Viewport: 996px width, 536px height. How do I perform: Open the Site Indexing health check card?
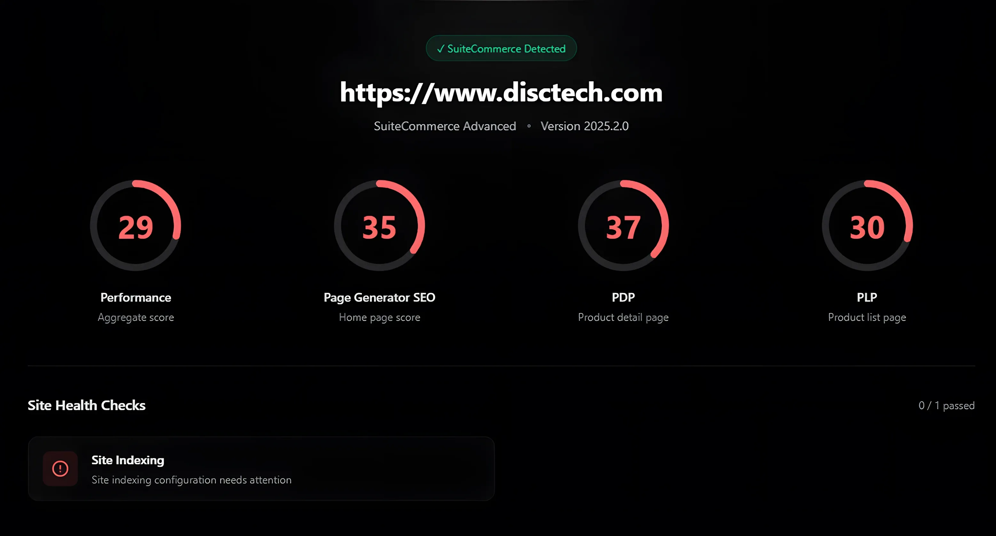tap(261, 469)
